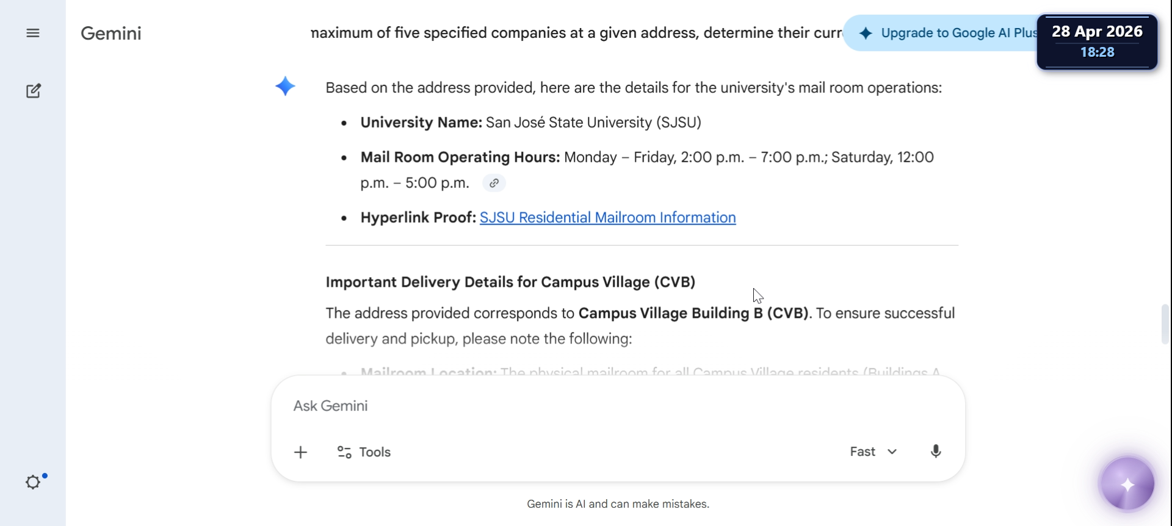Click the blue Gemini sparkle response icon

[285, 86]
